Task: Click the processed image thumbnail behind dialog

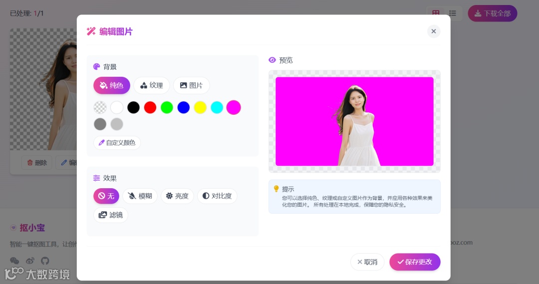Action: pyautogui.click(x=43, y=89)
